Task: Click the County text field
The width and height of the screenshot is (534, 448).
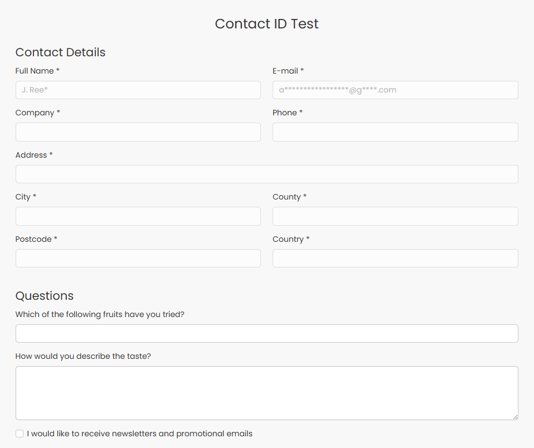Action: [395, 216]
